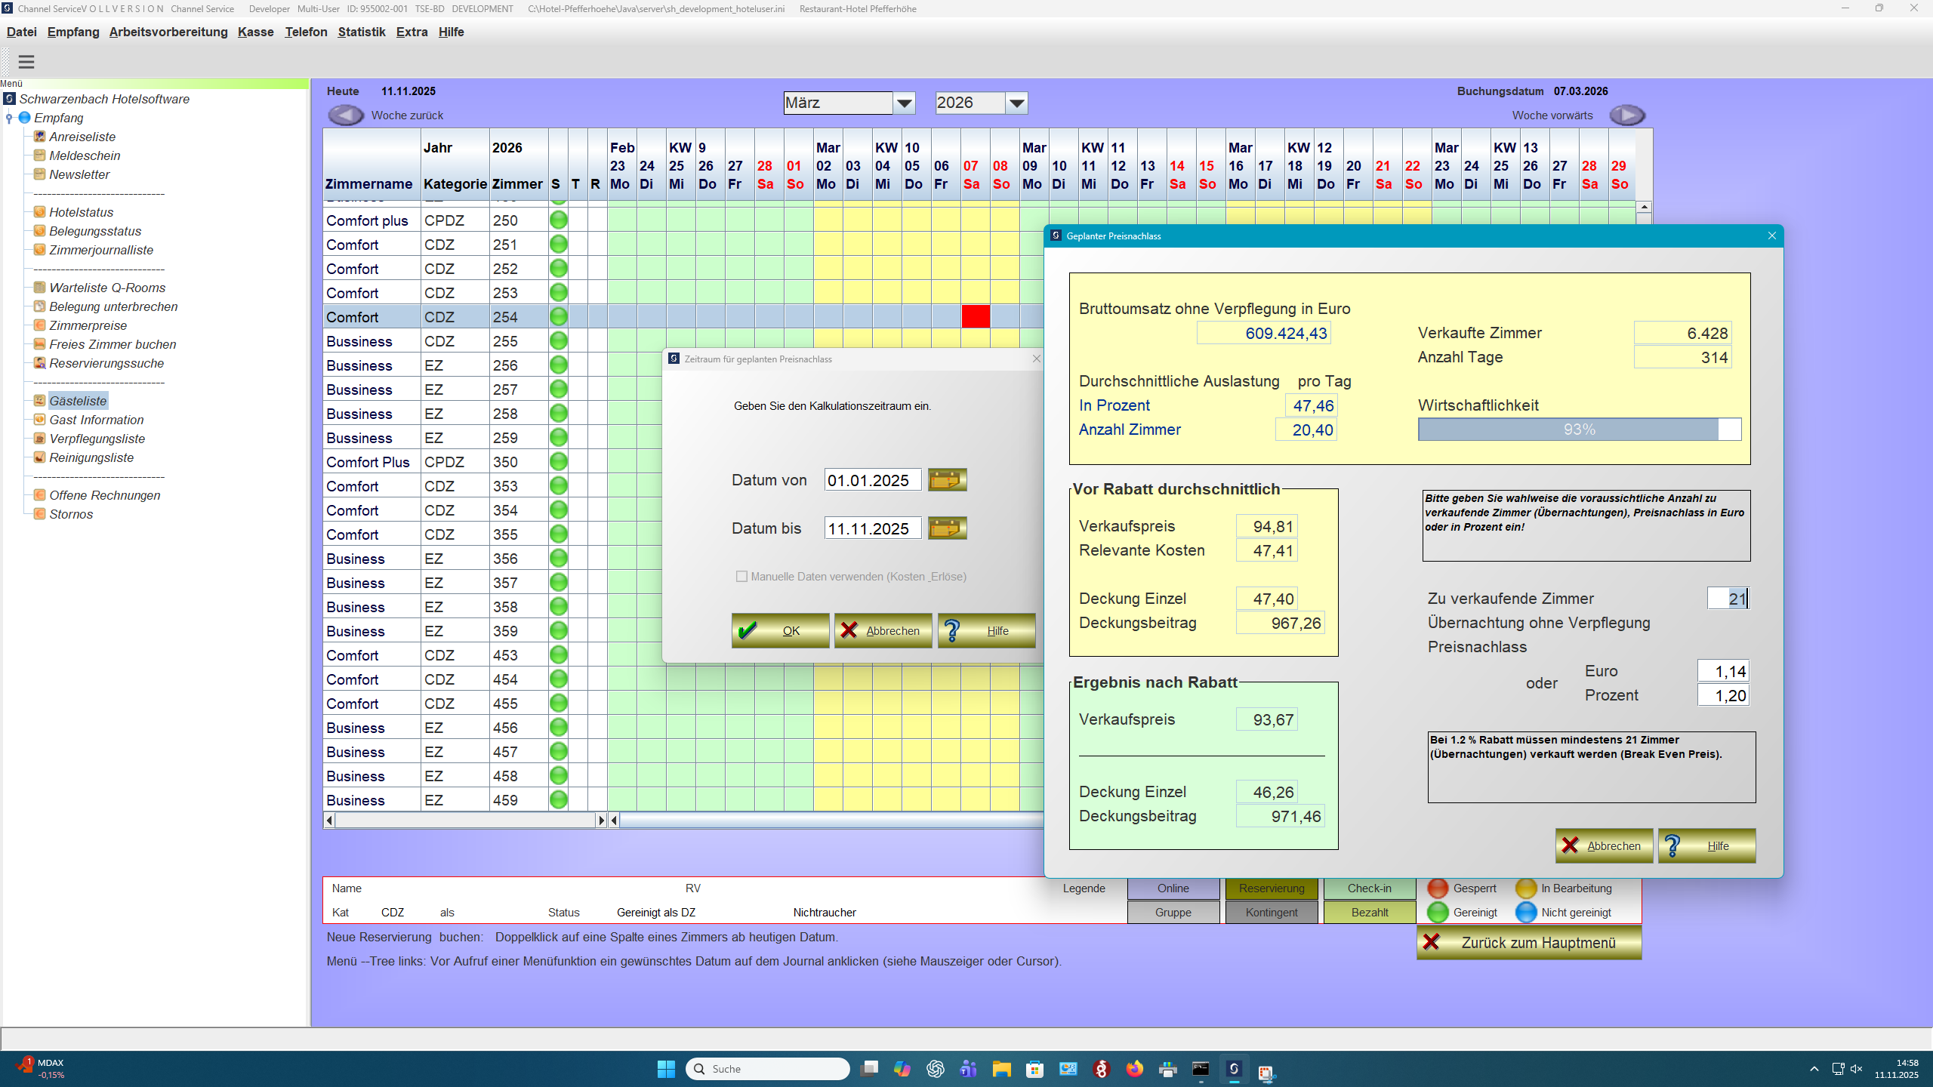1933x1087 pixels.
Task: Launch the hotel software icon in the taskbar
Action: (x=1234, y=1069)
